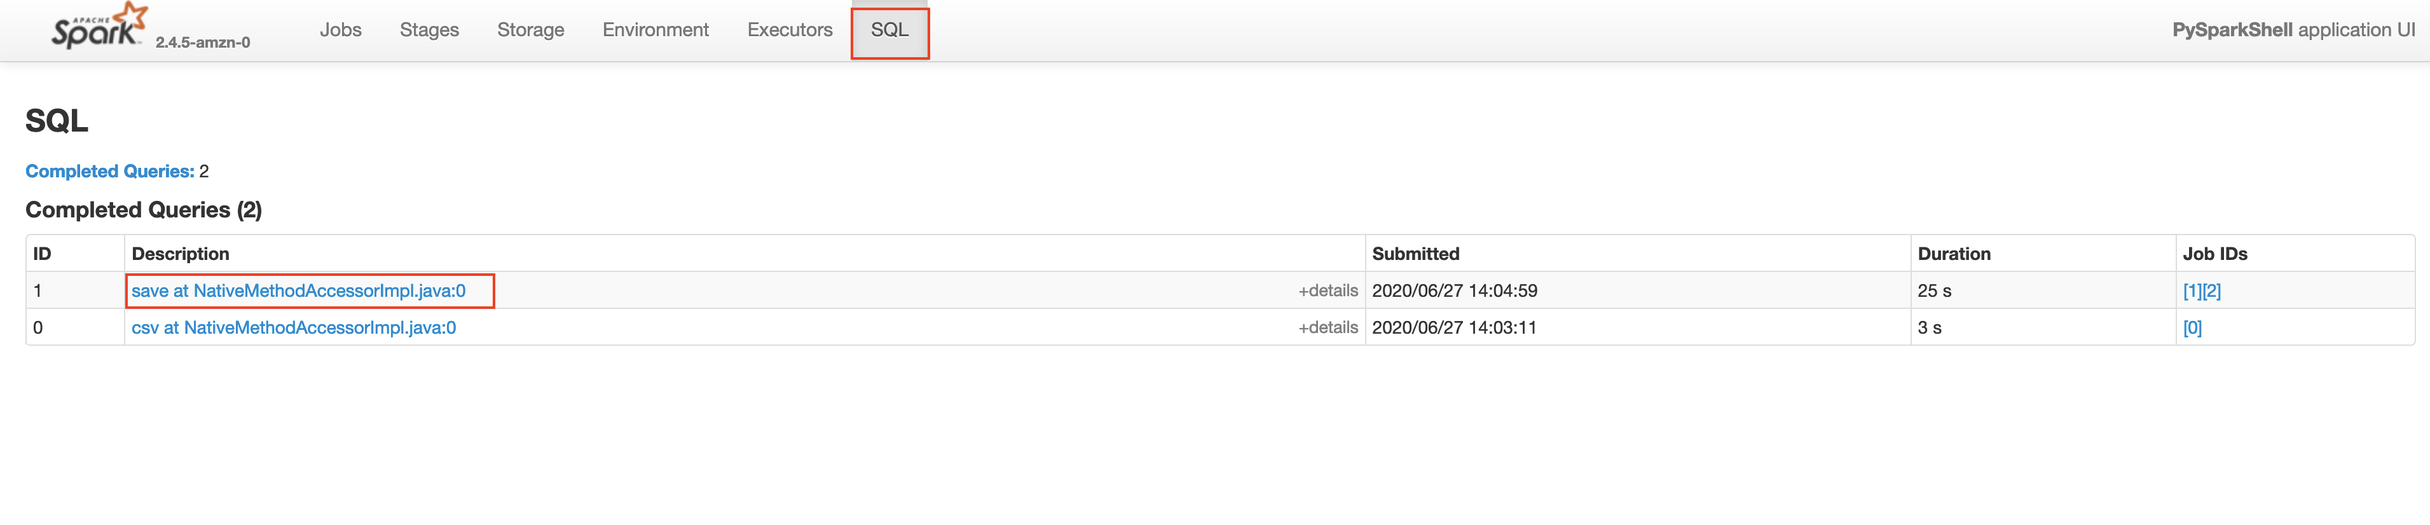The width and height of the screenshot is (2430, 525).
Task: Expand +details for the csv query
Action: click(x=1328, y=328)
